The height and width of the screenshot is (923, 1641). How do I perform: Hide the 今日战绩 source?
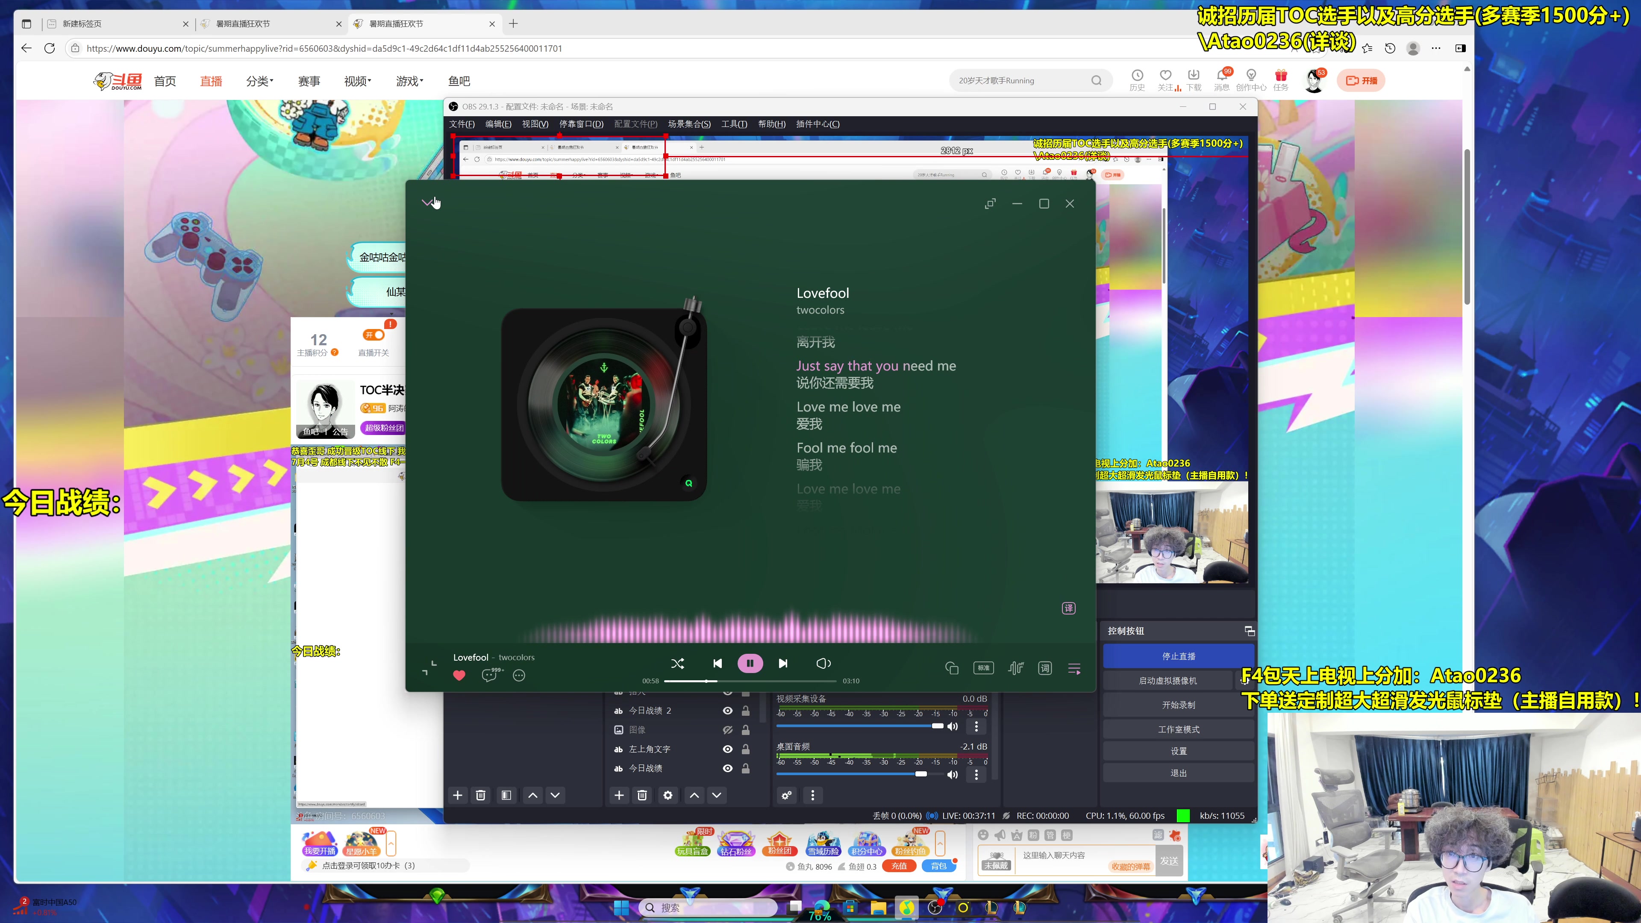coord(727,768)
